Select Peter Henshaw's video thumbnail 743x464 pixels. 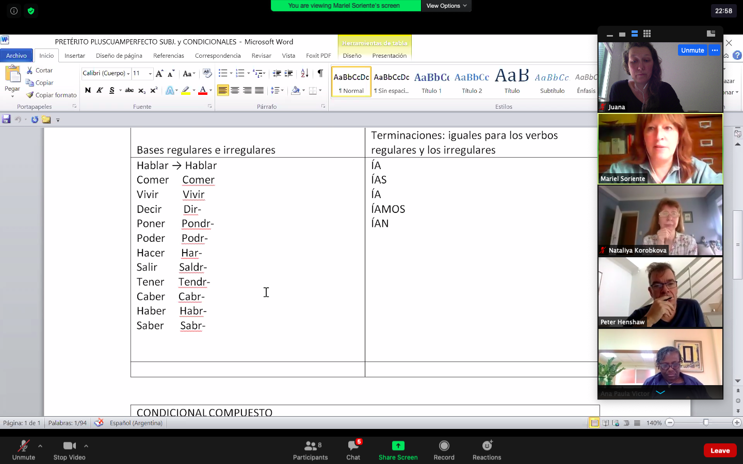660,292
